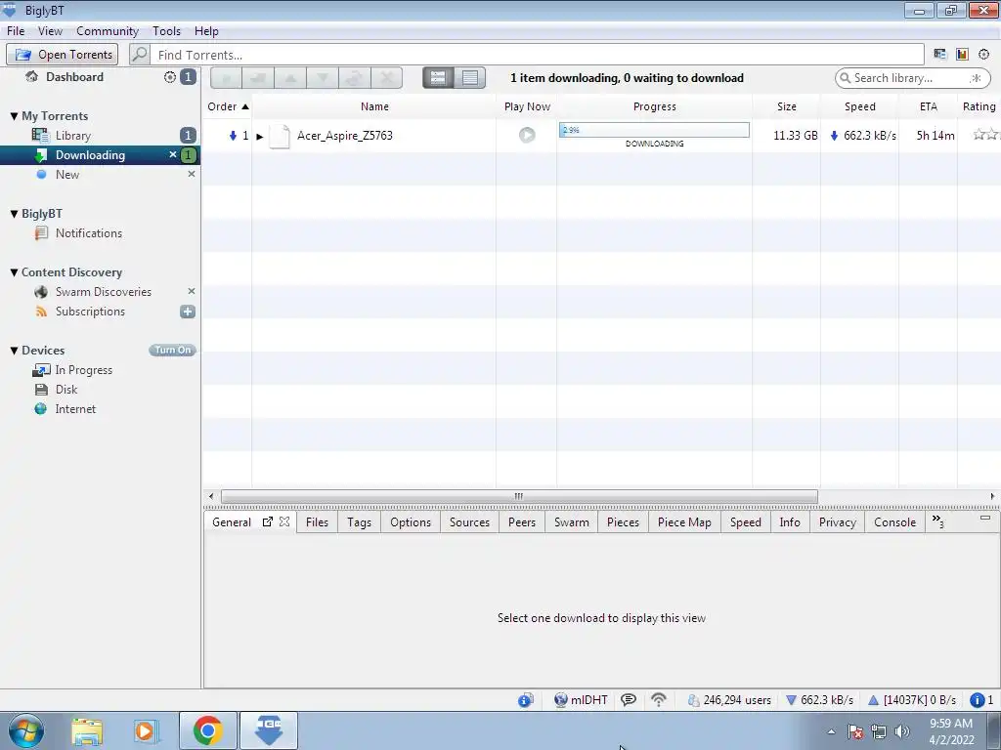
Task: Sort by the Size column header
Action: coord(787,106)
